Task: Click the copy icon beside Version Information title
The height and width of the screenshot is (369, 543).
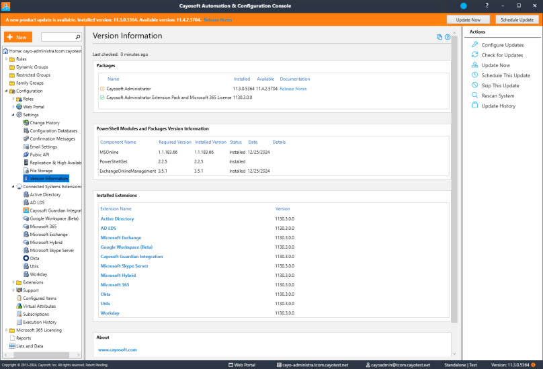Action: click(x=440, y=37)
